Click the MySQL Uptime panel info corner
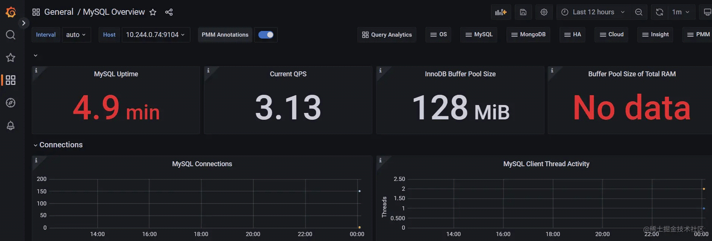The image size is (712, 241). [x=36, y=70]
